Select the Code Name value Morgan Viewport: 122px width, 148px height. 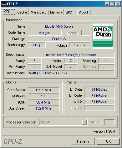point(45,33)
